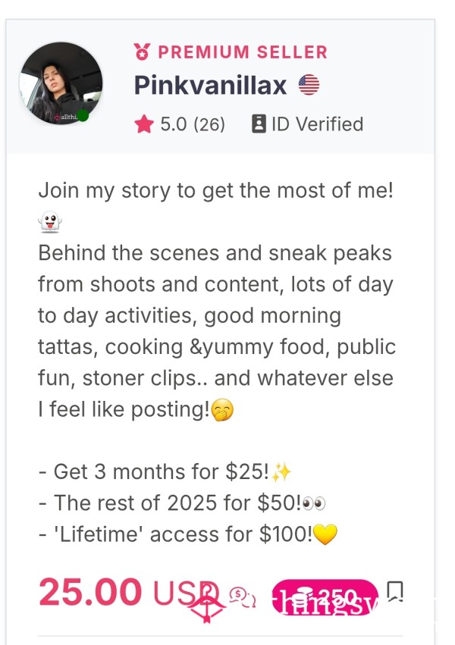
Task: Bookmark this listing with the bookmark icon
Action: pos(395,591)
